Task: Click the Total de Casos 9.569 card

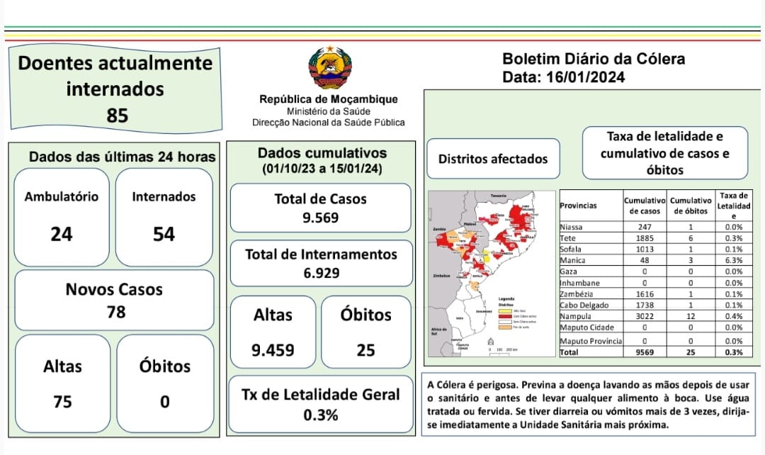Action: point(321,208)
